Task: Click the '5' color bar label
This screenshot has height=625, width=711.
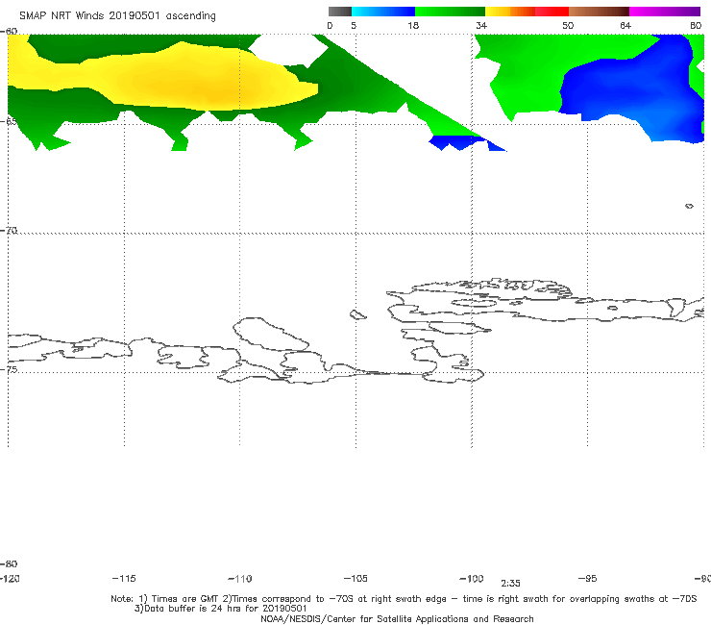Action: pos(354,25)
